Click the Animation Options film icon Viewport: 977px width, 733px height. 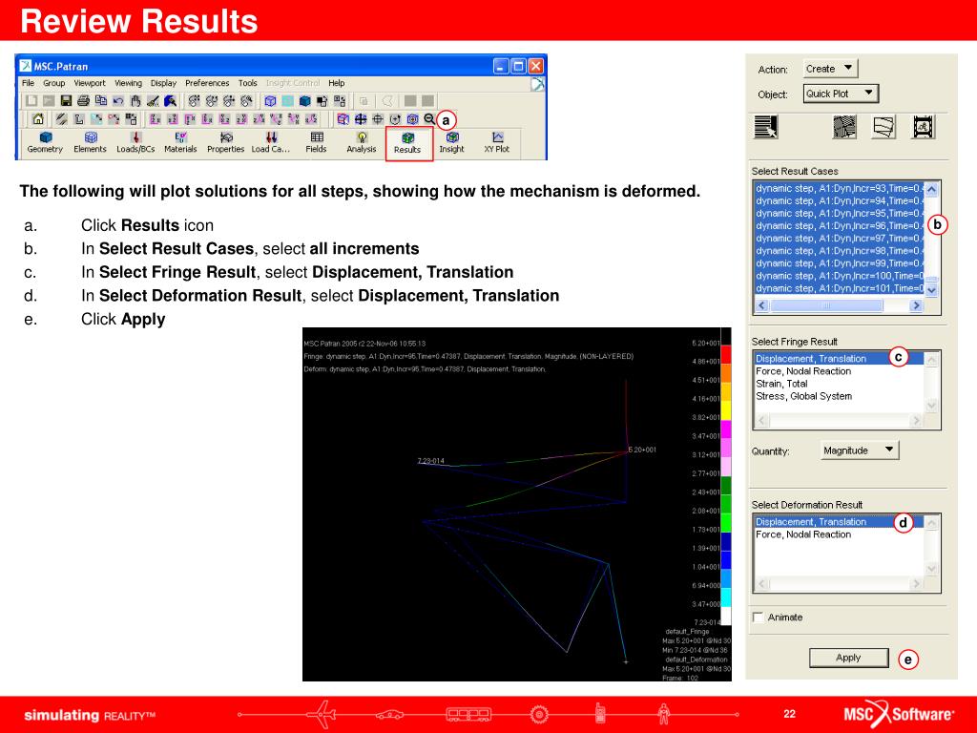[x=923, y=127]
